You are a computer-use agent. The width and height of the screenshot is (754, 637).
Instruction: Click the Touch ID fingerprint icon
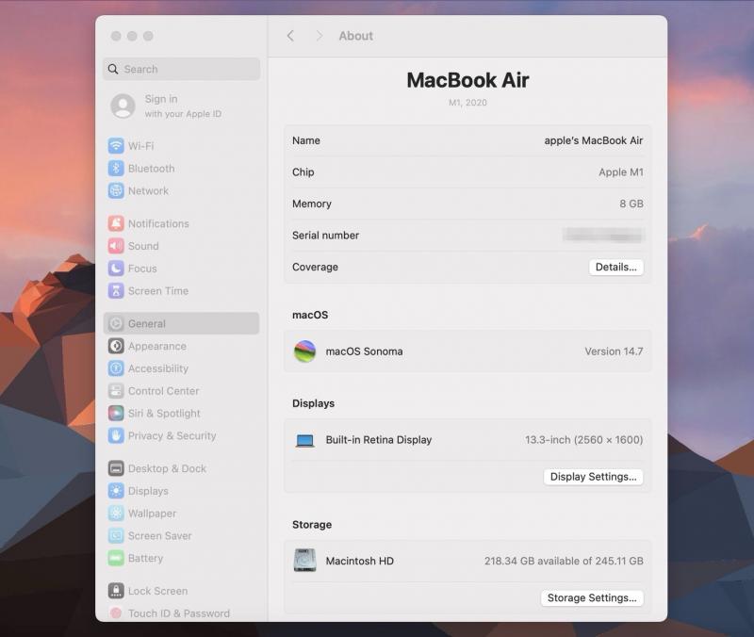pyautogui.click(x=116, y=612)
